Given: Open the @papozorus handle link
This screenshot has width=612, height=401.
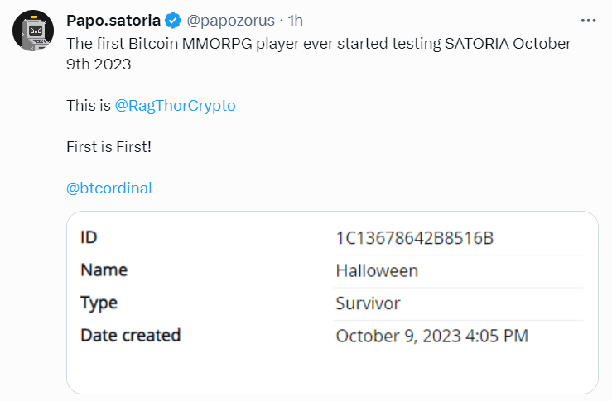Looking at the screenshot, I should [x=231, y=21].
